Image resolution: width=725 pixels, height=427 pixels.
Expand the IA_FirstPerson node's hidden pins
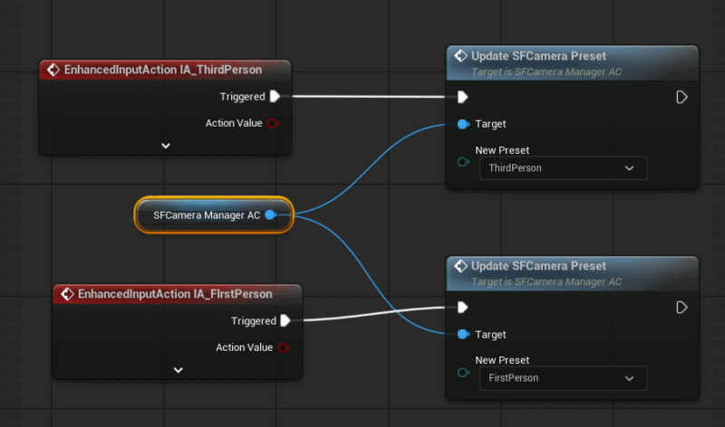(x=178, y=369)
